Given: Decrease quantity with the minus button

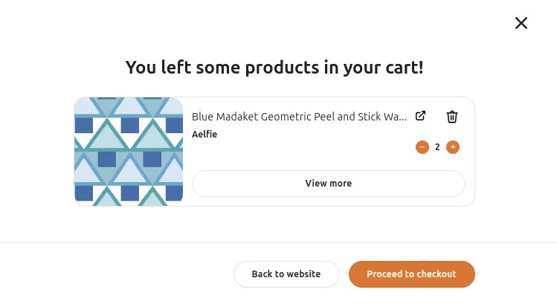Looking at the screenshot, I should point(422,147).
